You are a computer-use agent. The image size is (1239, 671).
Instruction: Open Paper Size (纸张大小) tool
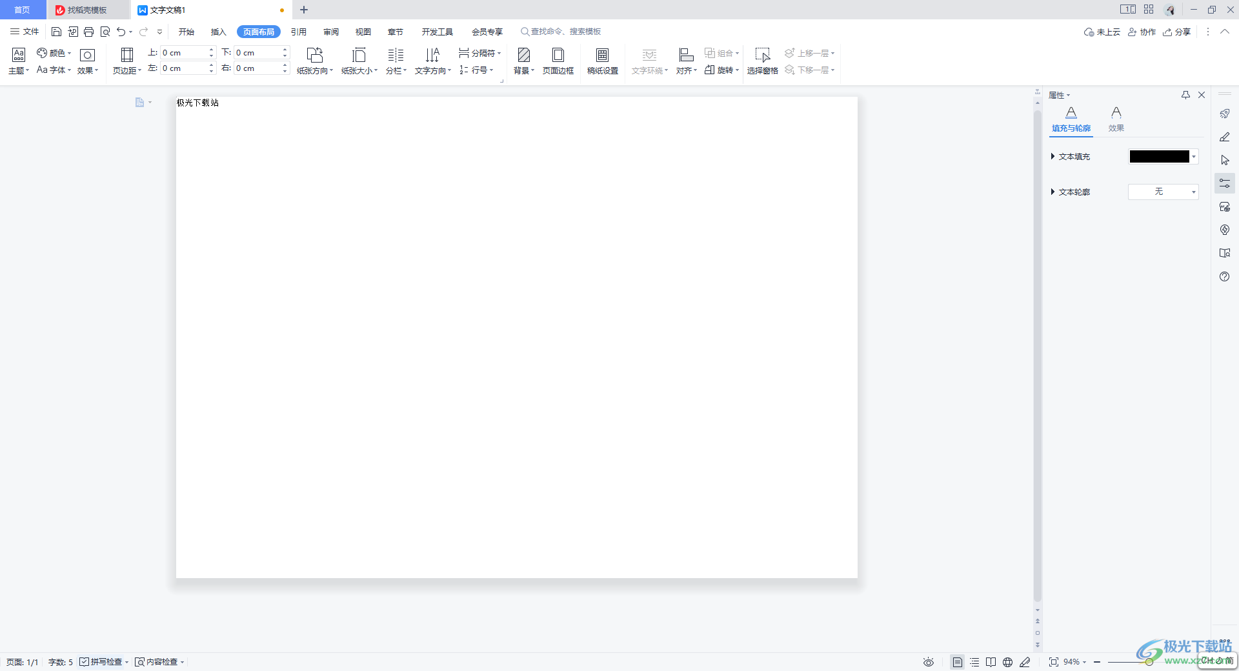tap(359, 61)
